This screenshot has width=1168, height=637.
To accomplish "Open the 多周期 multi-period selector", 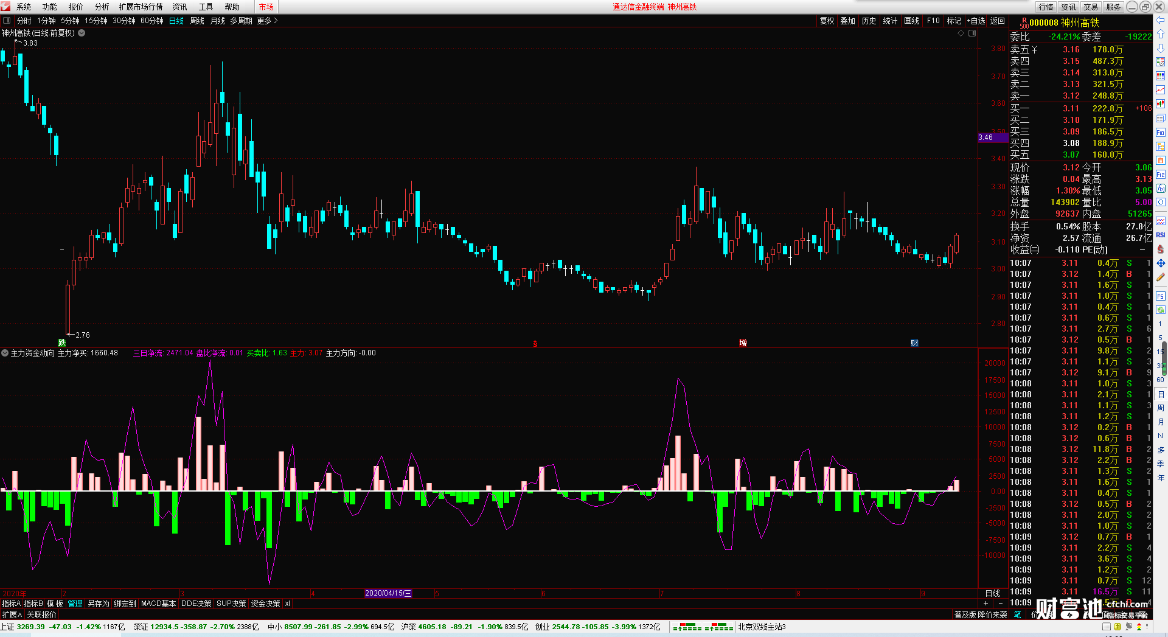I will tap(241, 21).
